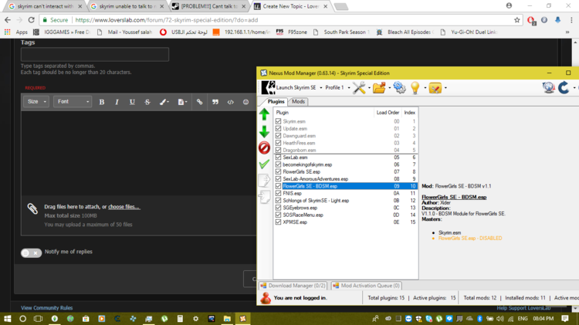The height and width of the screenshot is (325, 579).
Task: Click the Nexus login globe icon
Action: [548, 88]
